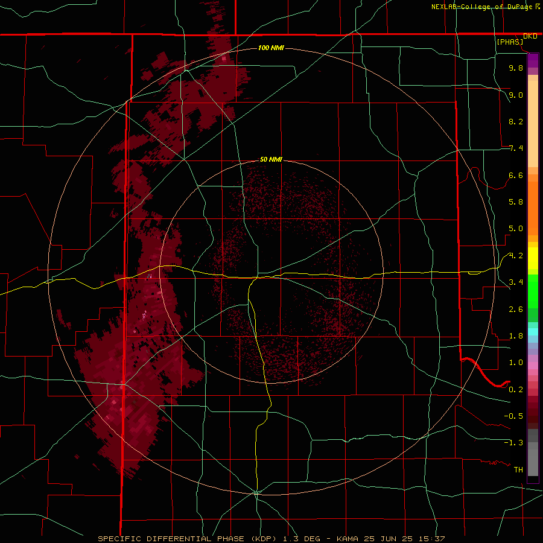Image resolution: width=543 pixels, height=543 pixels.
Task: Click the 100 NMI range ring label
Action: tap(271, 48)
